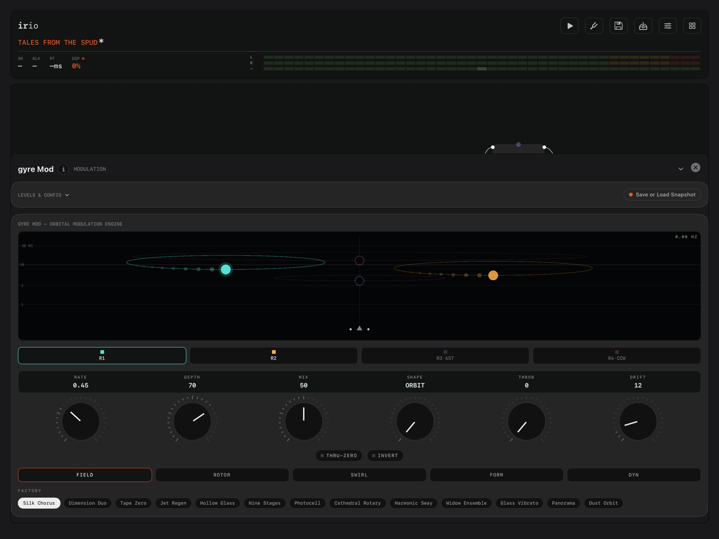Click the triangle marker in orbit display
The height and width of the screenshot is (539, 719).
pos(359,328)
